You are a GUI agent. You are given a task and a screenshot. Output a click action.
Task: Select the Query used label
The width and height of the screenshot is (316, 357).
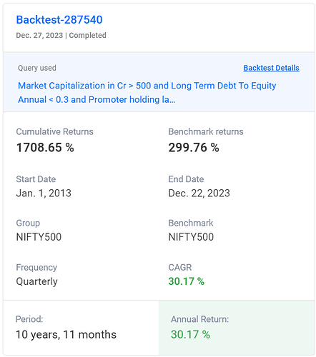[37, 68]
